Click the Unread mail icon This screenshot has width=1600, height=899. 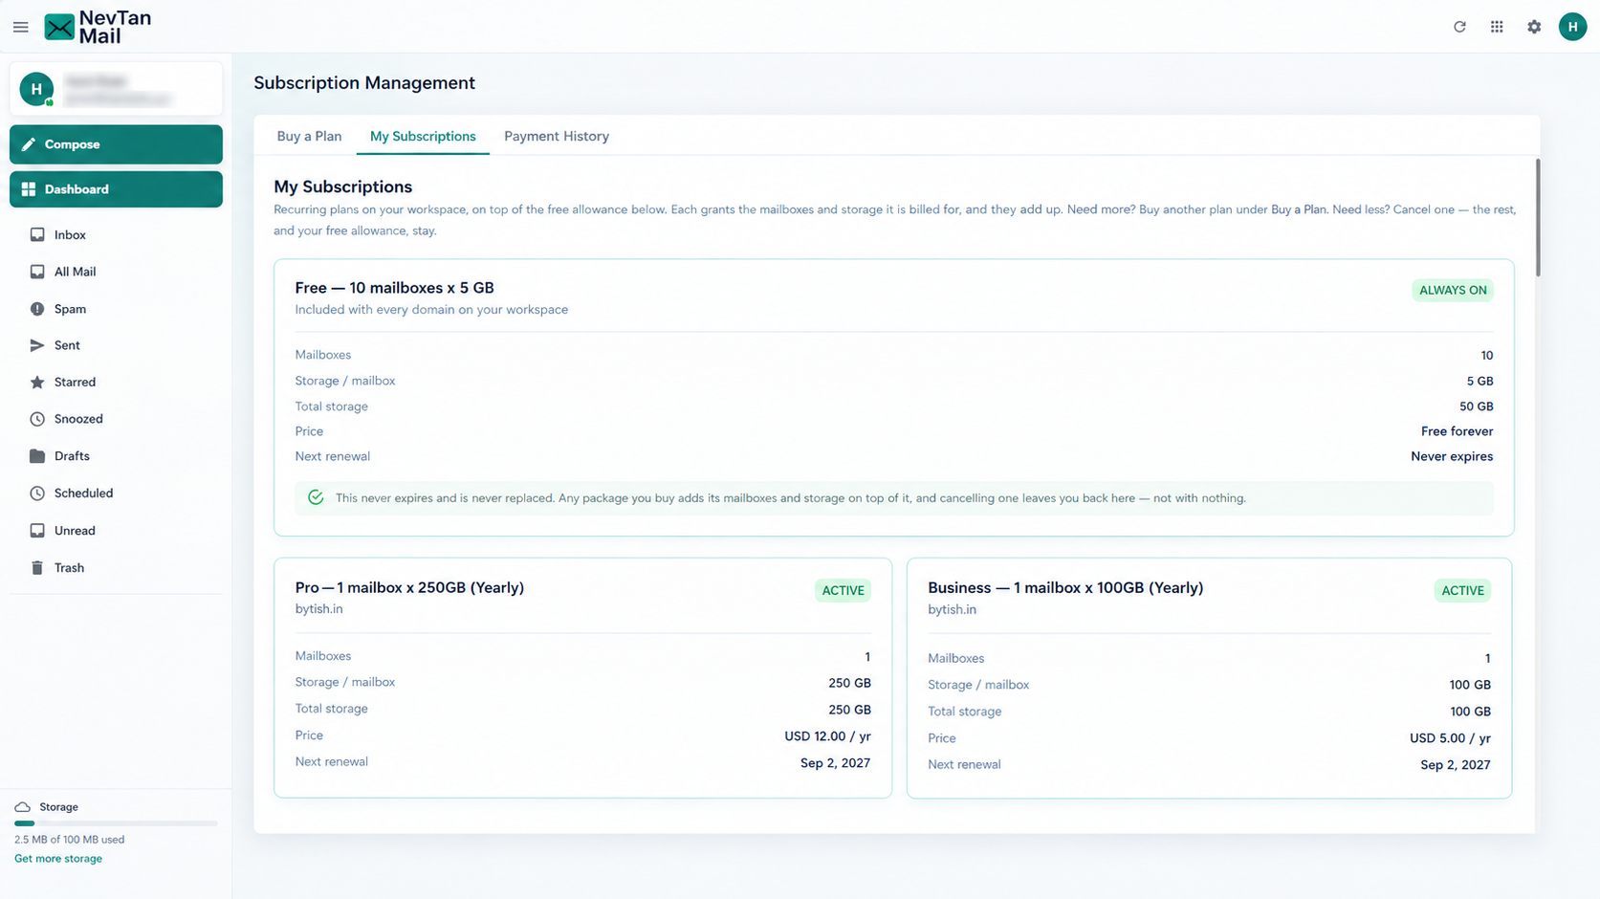(x=37, y=531)
